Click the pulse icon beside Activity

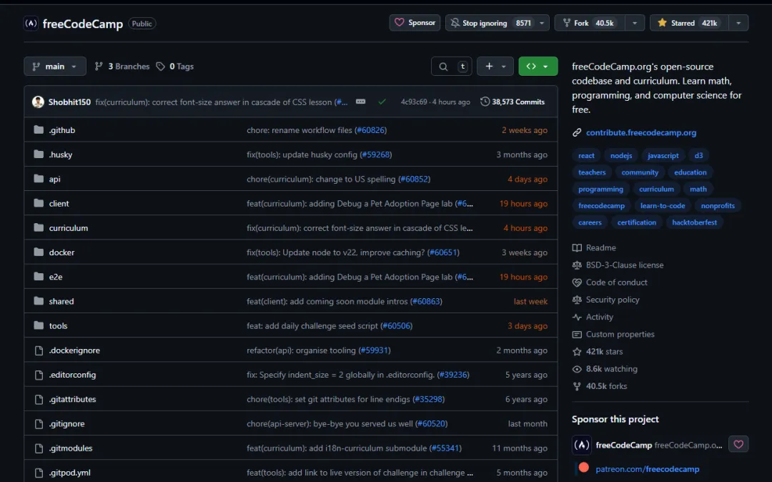[x=577, y=317]
